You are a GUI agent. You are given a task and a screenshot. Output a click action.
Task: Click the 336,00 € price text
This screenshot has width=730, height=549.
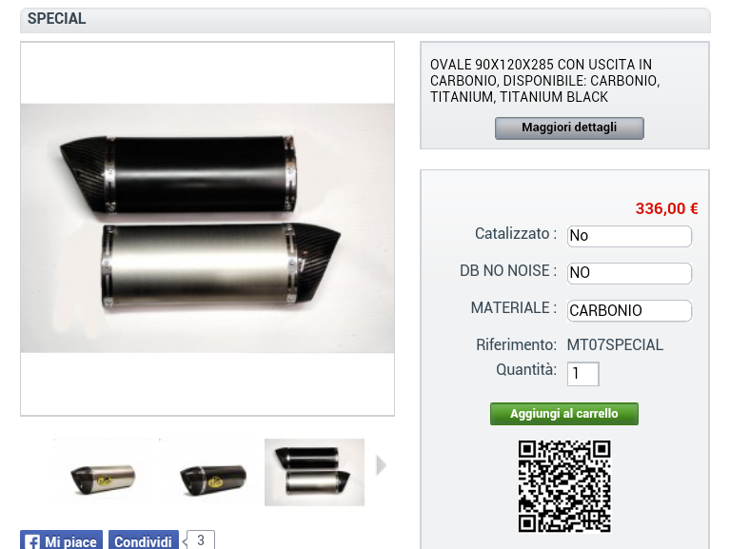coord(666,208)
